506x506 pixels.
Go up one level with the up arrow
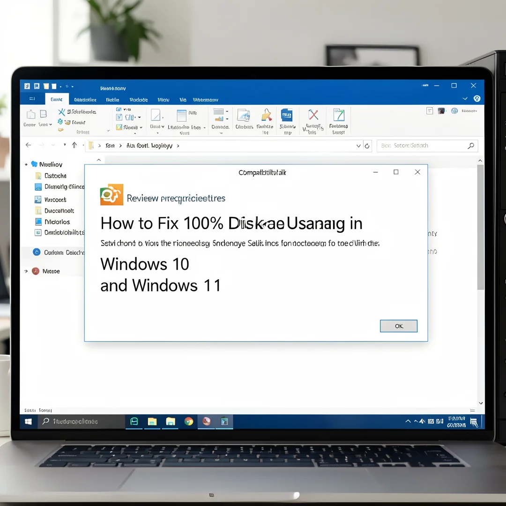[74, 145]
